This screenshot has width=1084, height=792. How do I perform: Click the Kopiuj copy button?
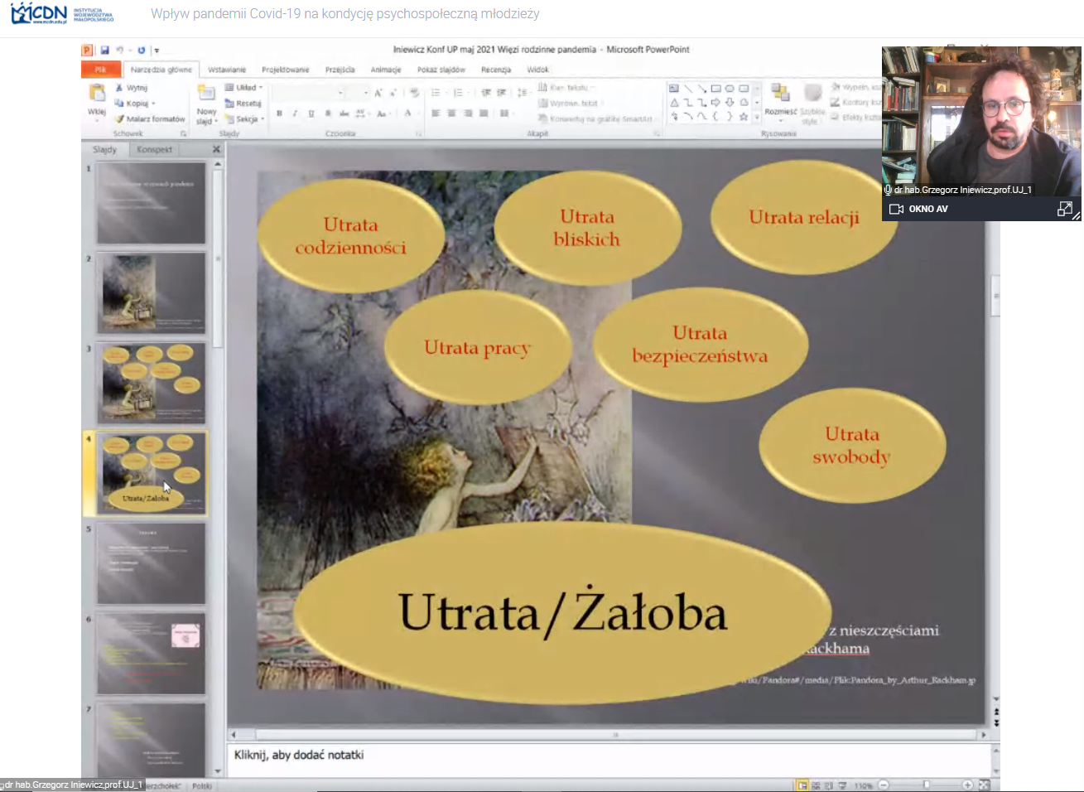pos(135,104)
